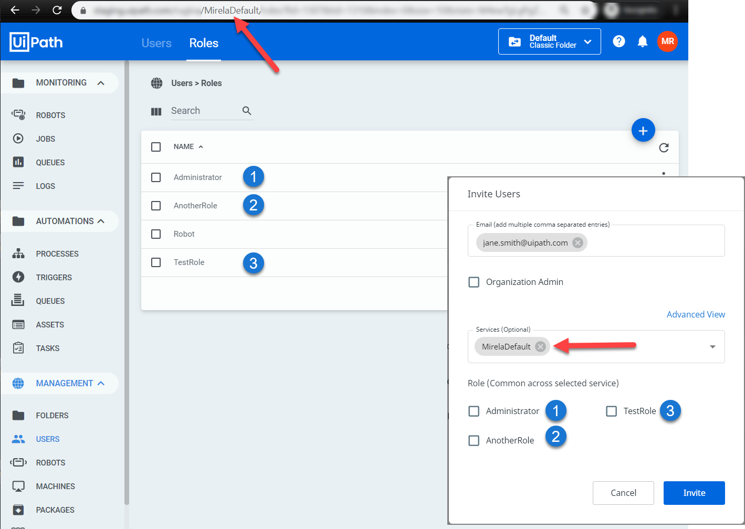Screen dimensions: 745x529
Task: Collapse the Management section
Action: point(101,383)
